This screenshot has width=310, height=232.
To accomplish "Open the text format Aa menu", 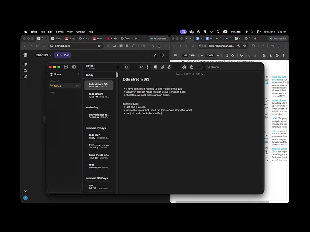I will click(141, 67).
